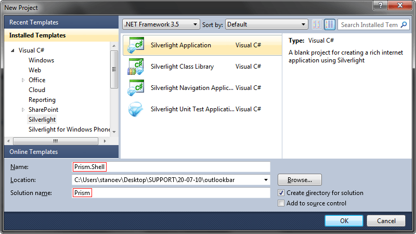Confirm with the OK button
The image size is (416, 234).
click(x=344, y=220)
